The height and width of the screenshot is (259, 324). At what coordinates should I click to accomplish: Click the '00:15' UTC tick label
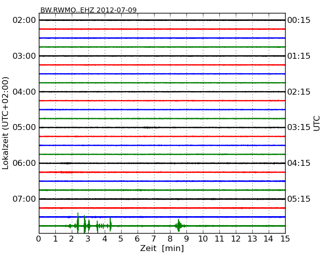click(x=299, y=20)
